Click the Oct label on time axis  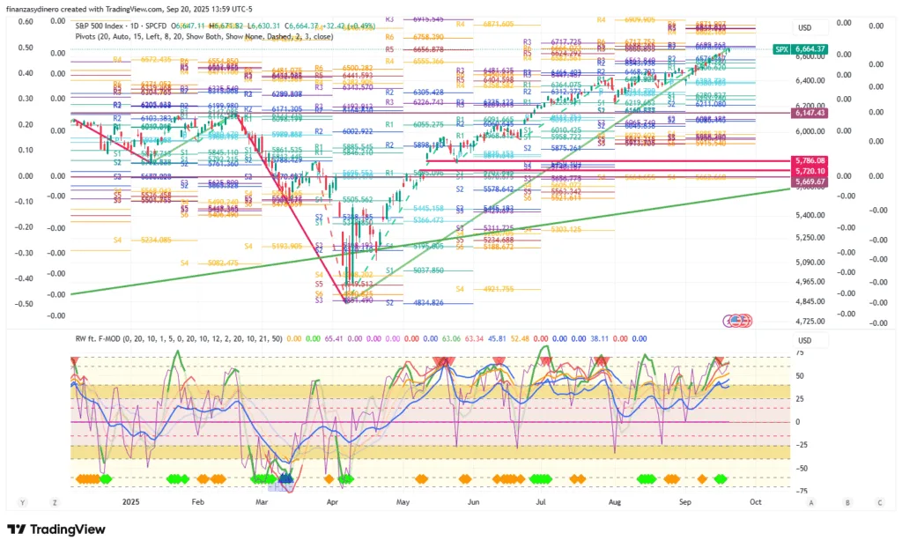tap(755, 502)
